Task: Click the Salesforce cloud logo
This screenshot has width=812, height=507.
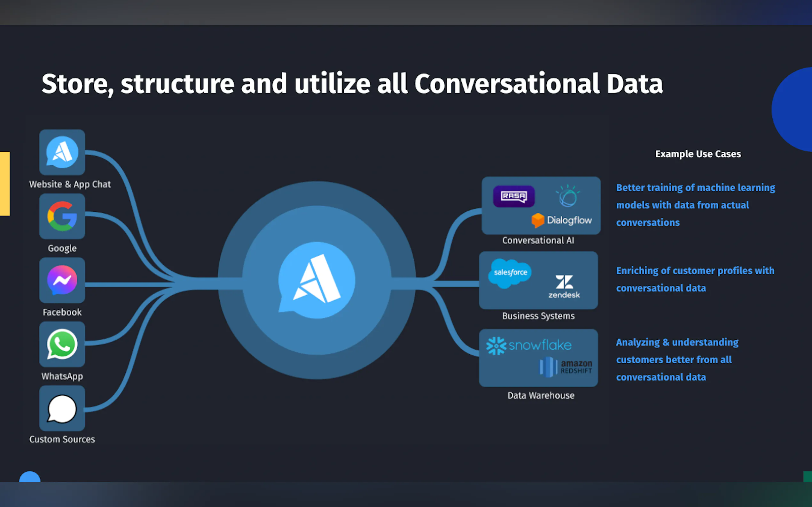Action: point(510,273)
